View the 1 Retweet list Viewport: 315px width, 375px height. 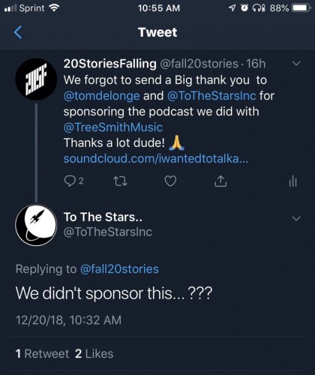pyautogui.click(x=42, y=354)
